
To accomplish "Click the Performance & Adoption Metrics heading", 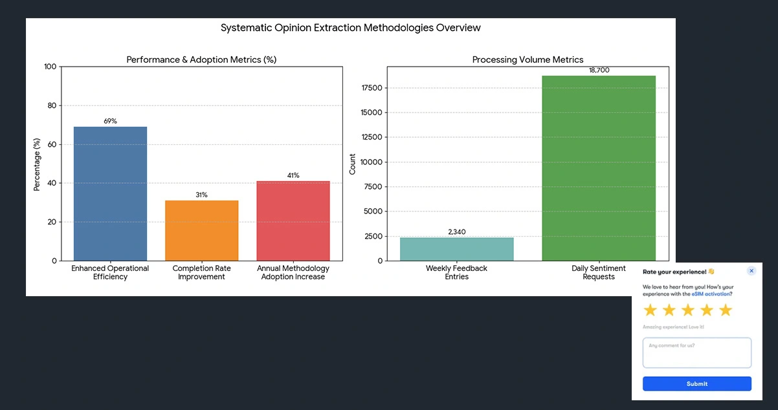I will pos(201,59).
